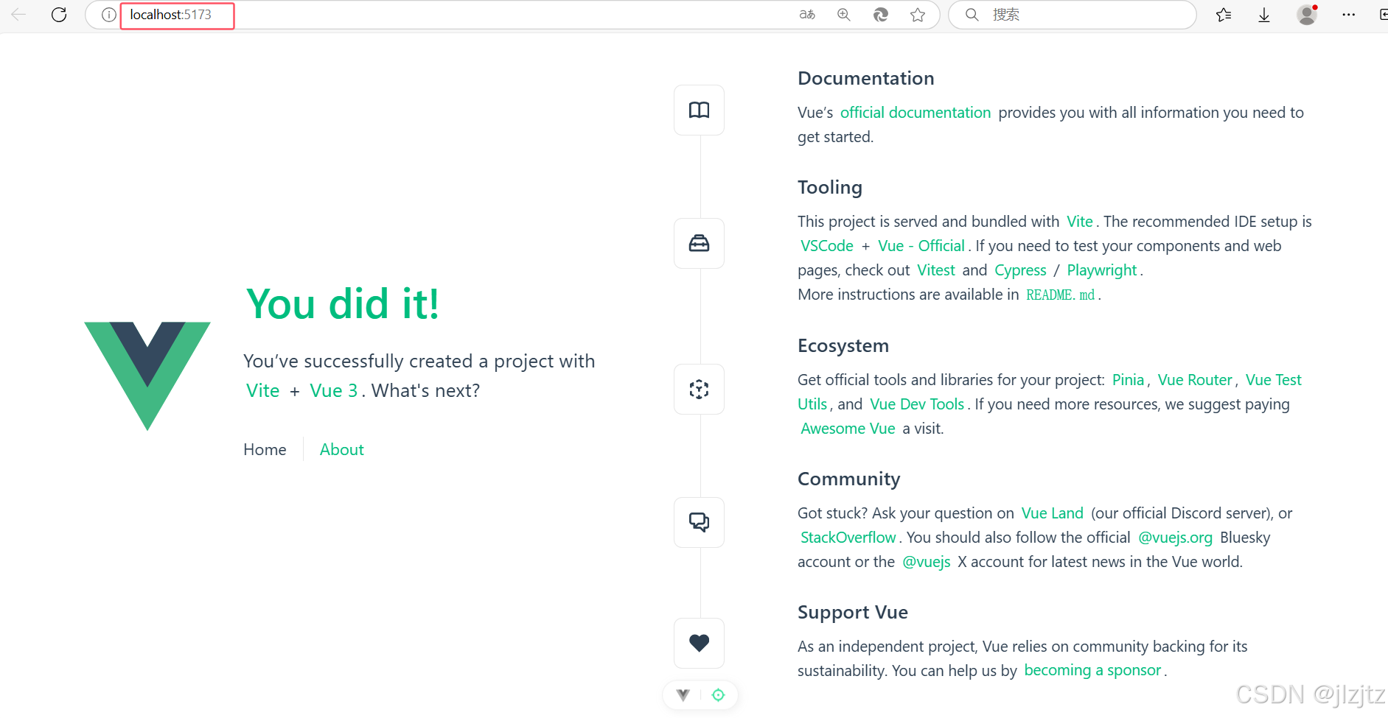Open the Playwright link
The image size is (1388, 718).
tap(1102, 270)
